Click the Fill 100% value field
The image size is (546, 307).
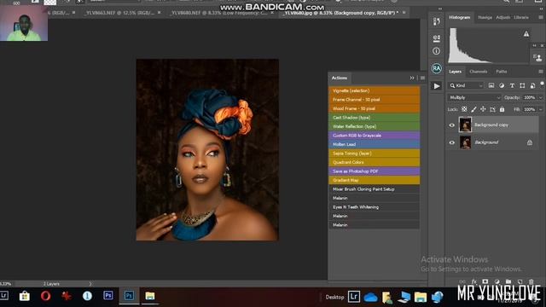pos(529,109)
